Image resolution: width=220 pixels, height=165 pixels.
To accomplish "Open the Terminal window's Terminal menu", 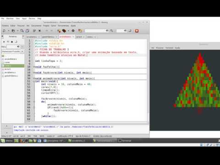I will coord(169,48).
